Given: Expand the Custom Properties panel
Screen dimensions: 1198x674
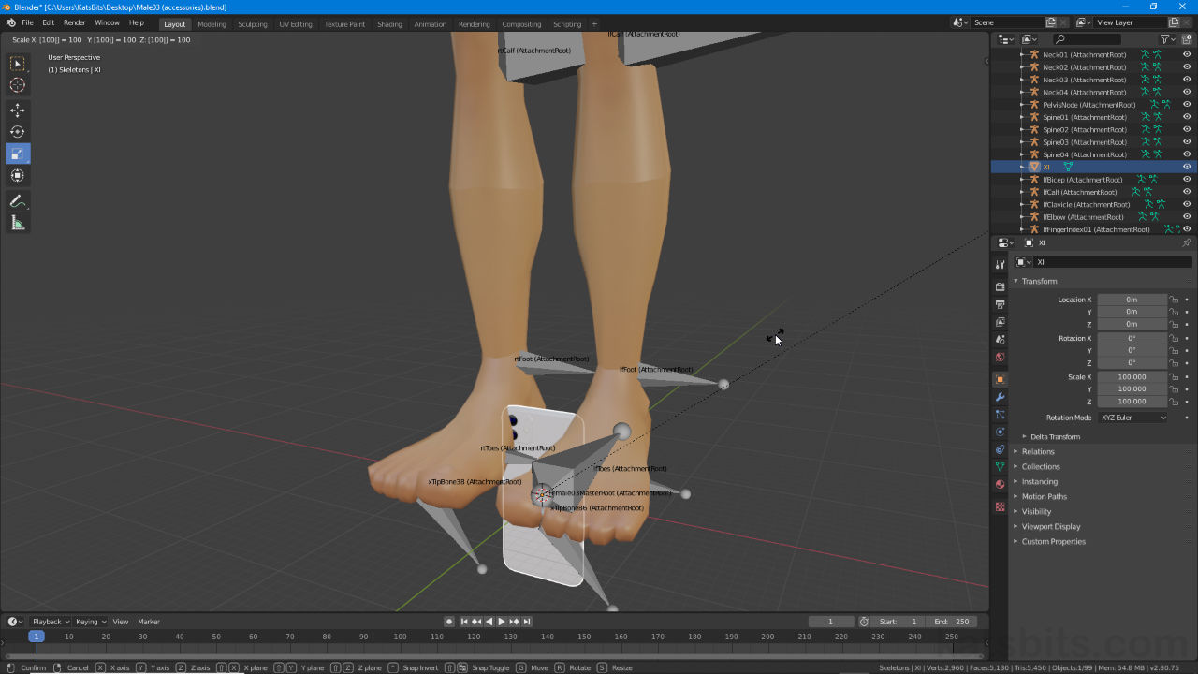Looking at the screenshot, I should pos(1053,541).
